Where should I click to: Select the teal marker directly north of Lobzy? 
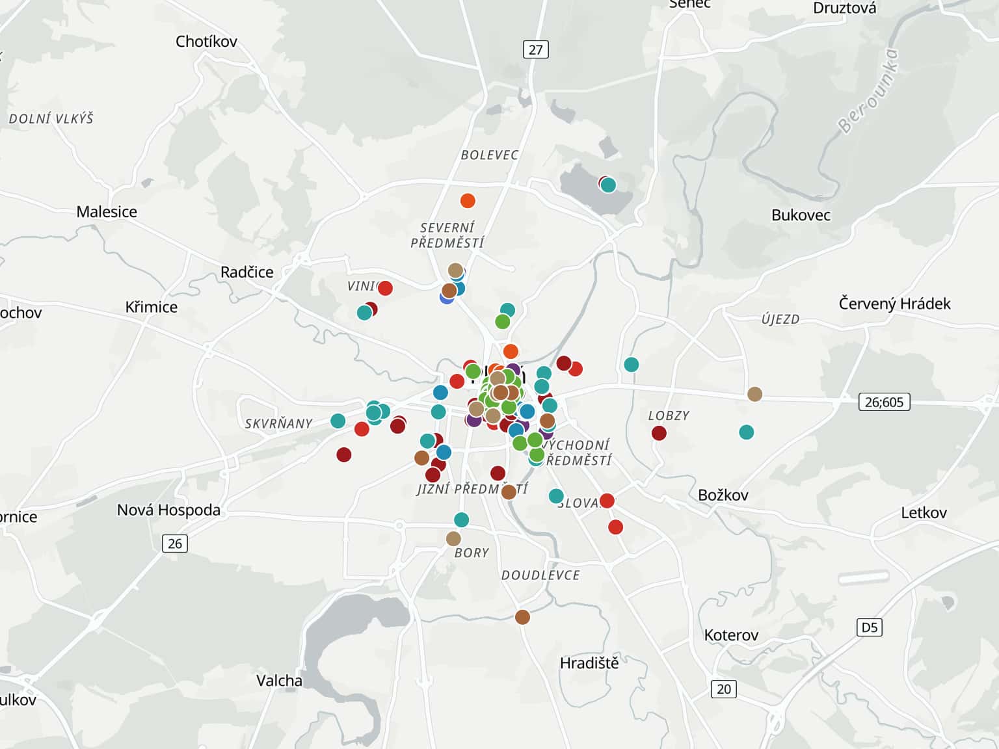(x=631, y=365)
